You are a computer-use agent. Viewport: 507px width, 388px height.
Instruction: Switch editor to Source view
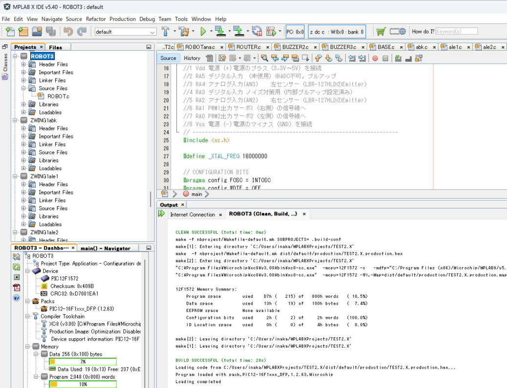tap(168, 58)
